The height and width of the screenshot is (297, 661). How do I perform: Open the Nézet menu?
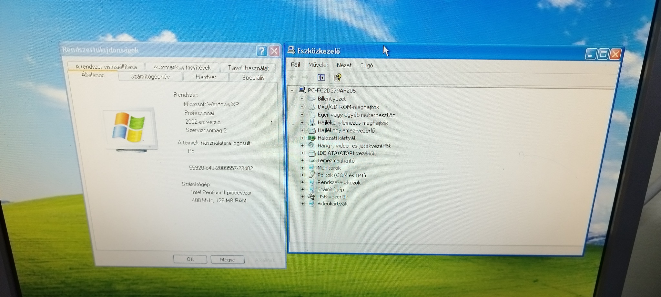click(344, 65)
